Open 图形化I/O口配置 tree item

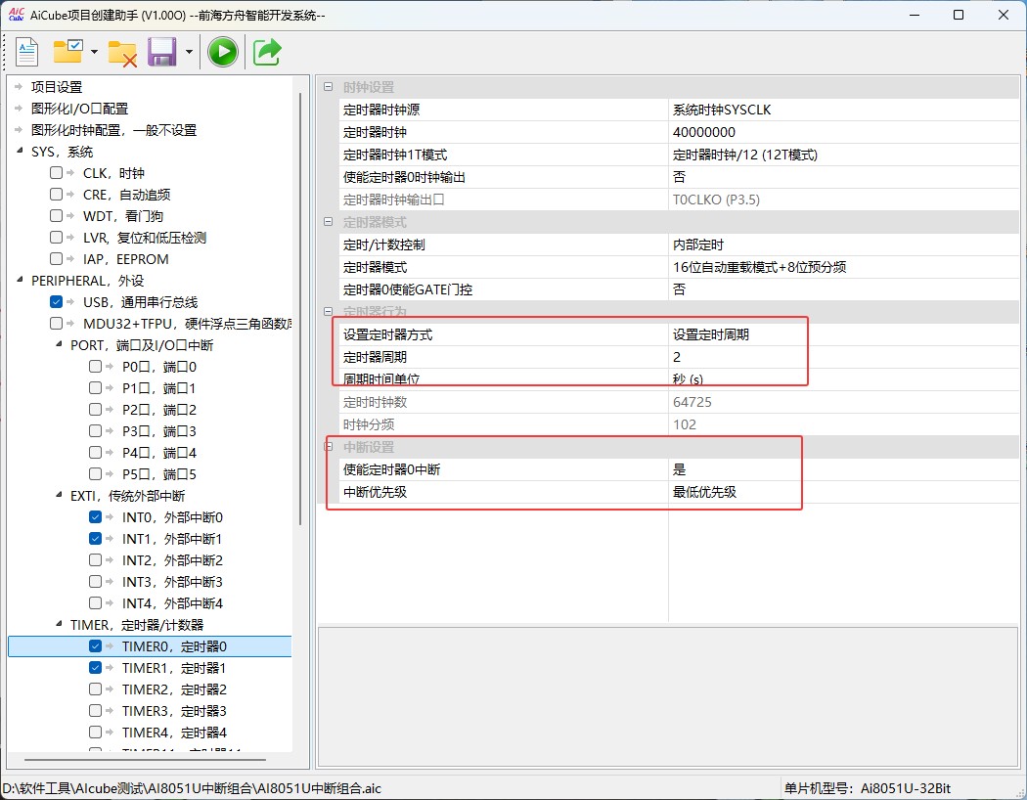click(80, 109)
